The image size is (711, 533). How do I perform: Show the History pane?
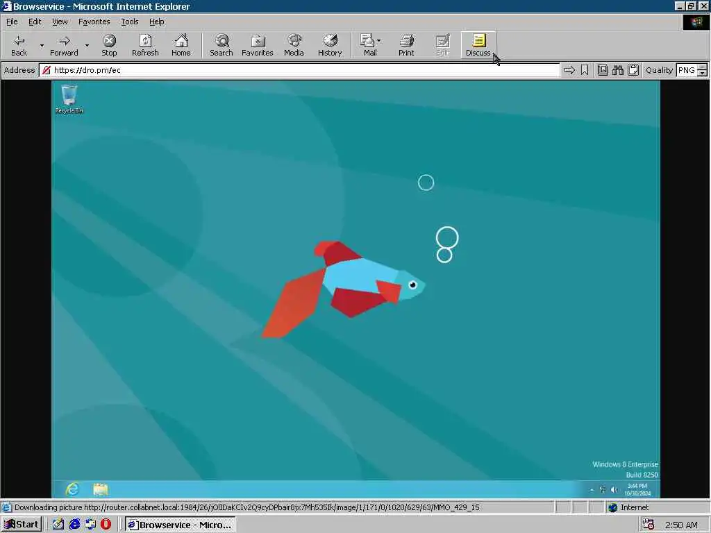(330, 45)
